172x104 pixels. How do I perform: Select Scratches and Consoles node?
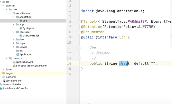click(15, 88)
